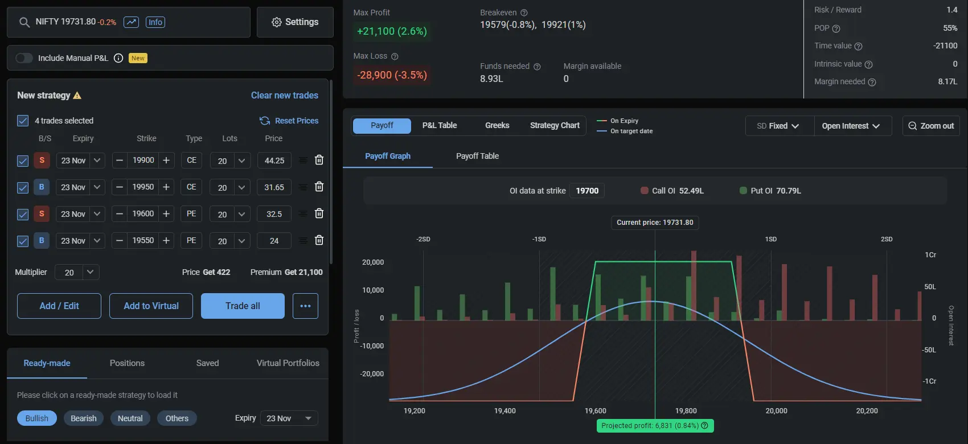Open the Multiplier dropdown
Viewport: 968px width, 444px height.
click(x=77, y=272)
